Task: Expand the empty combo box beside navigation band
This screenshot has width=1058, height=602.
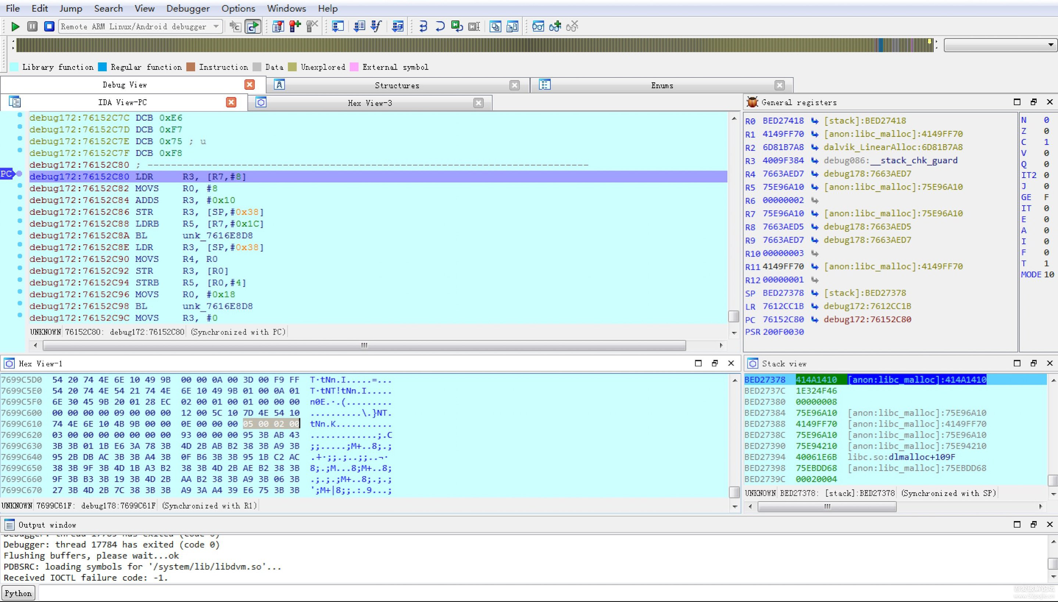Action: coord(1050,45)
